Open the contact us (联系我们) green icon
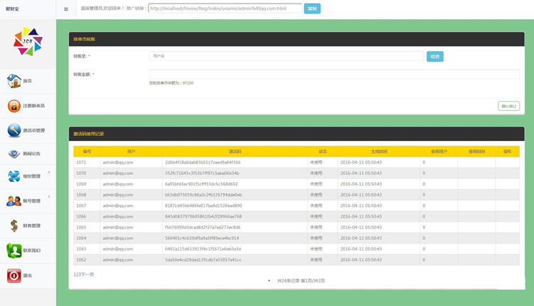Image resolution: width=534 pixels, height=306 pixels. (x=14, y=250)
